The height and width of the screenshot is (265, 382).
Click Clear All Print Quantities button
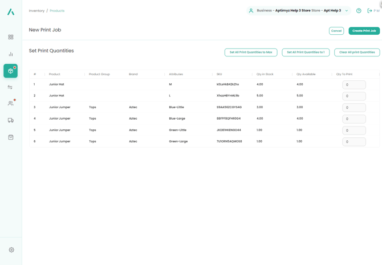[357, 52]
